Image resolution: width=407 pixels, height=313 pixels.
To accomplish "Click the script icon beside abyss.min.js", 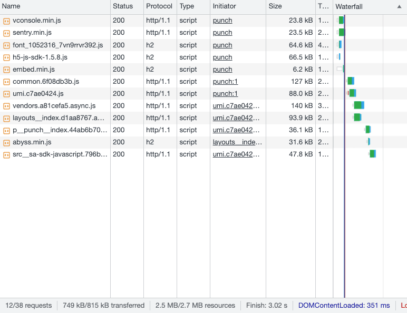I will click(6, 143).
